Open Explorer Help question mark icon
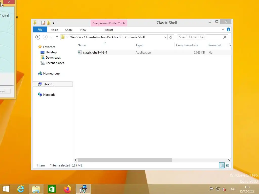Viewport: 259px width, 194px height. tap(228, 29)
